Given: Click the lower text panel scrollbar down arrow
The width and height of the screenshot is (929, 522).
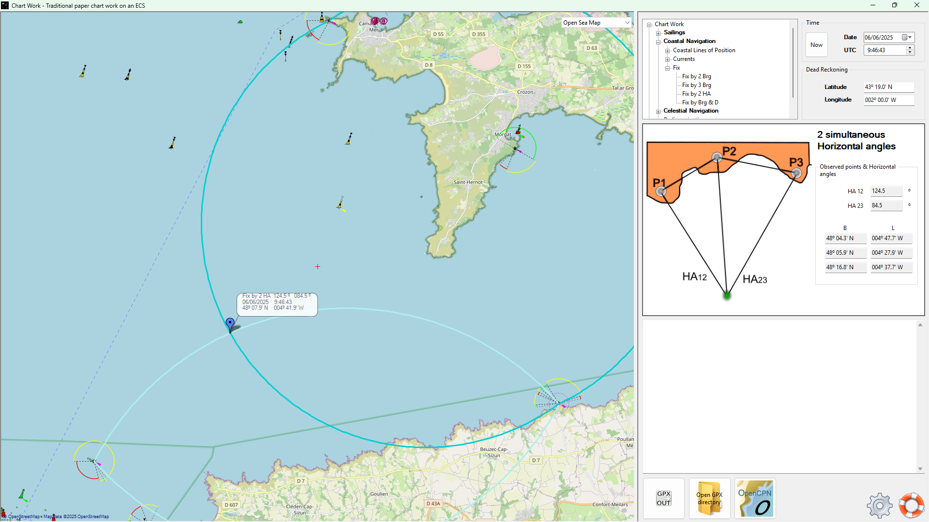Looking at the screenshot, I should tap(920, 469).
